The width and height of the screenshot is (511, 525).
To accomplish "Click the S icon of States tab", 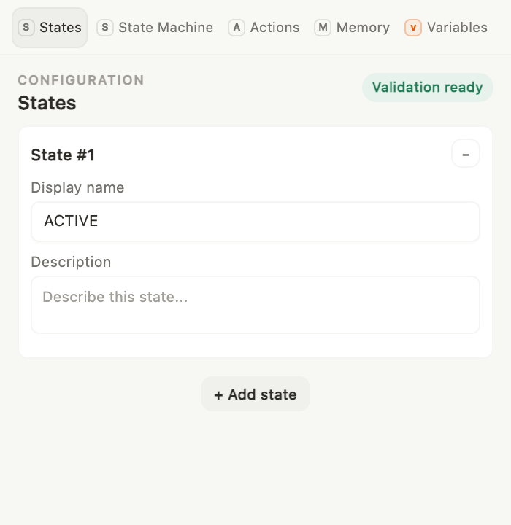I will 26,28.
